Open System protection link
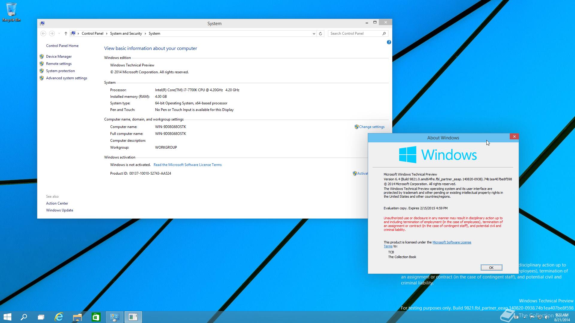This screenshot has width=575, height=323. (x=60, y=71)
